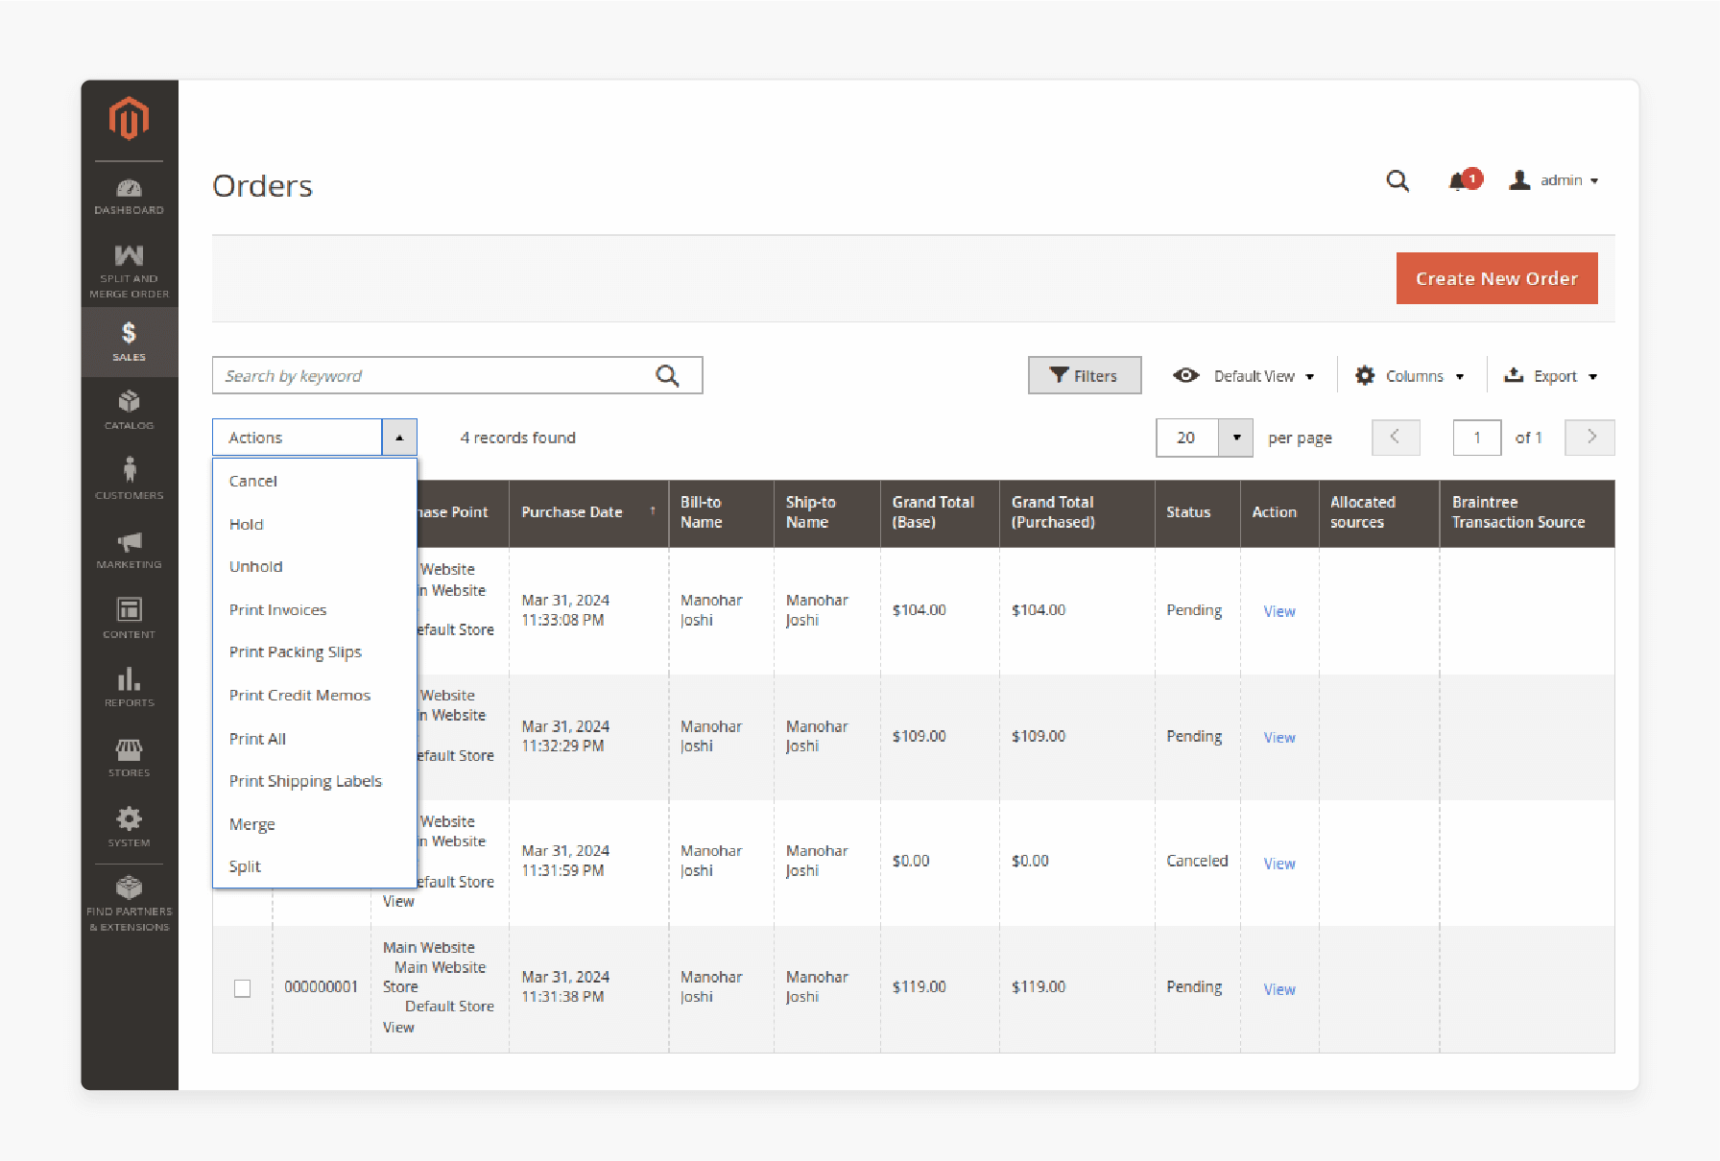1720x1161 pixels.
Task: Open the Dashboard sidebar icon
Action: [x=129, y=197]
